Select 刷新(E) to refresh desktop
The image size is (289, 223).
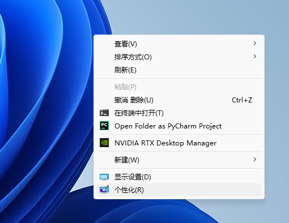[179, 70]
